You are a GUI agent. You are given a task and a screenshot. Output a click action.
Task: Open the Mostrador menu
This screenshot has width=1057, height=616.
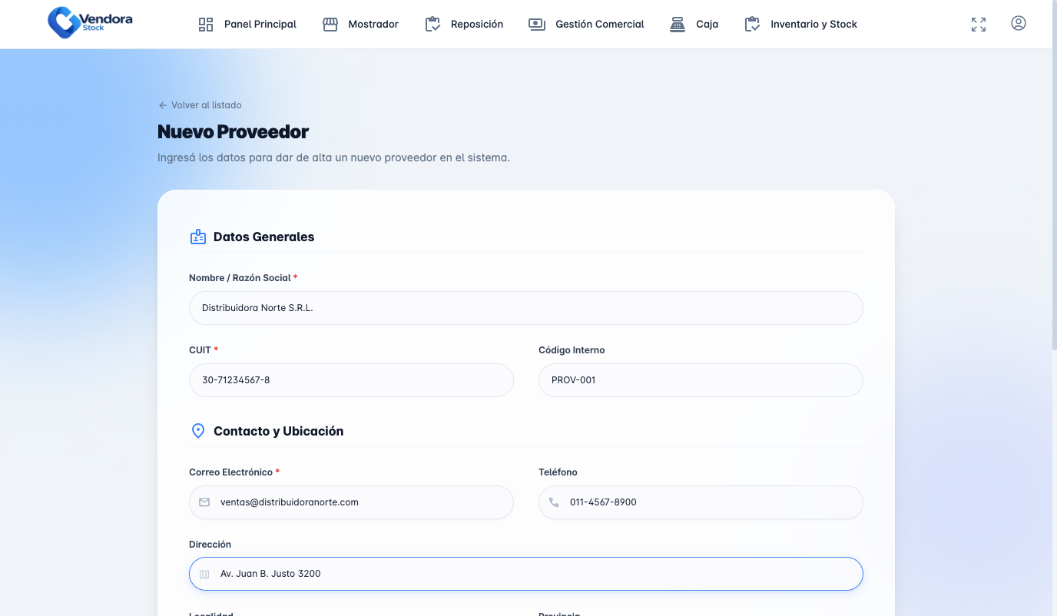click(x=361, y=25)
